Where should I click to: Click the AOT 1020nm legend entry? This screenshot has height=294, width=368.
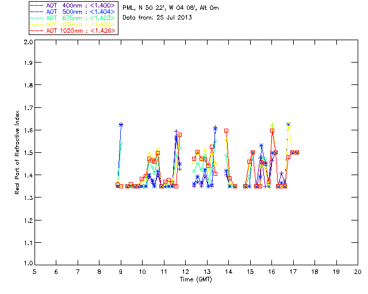pyautogui.click(x=72, y=30)
